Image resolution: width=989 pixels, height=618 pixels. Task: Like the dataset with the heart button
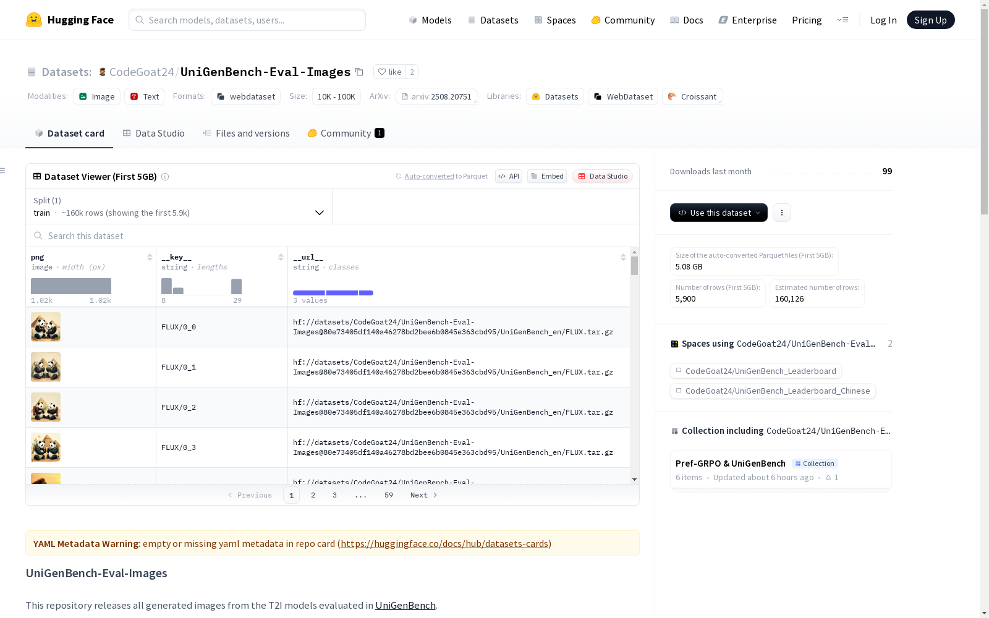[389, 72]
